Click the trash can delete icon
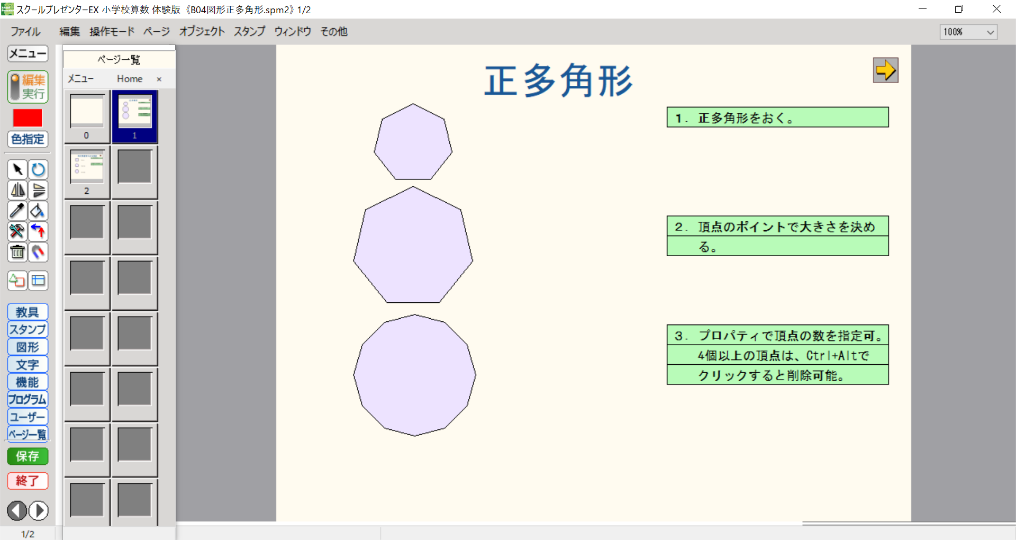1016x540 pixels. (17, 252)
